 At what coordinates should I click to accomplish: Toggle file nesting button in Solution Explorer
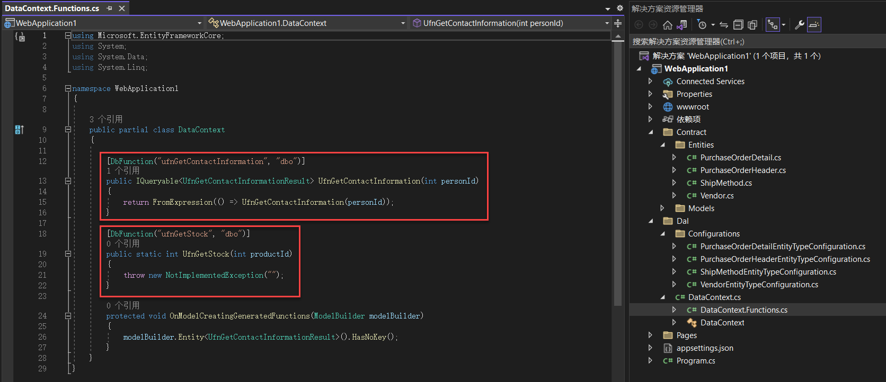(x=773, y=25)
